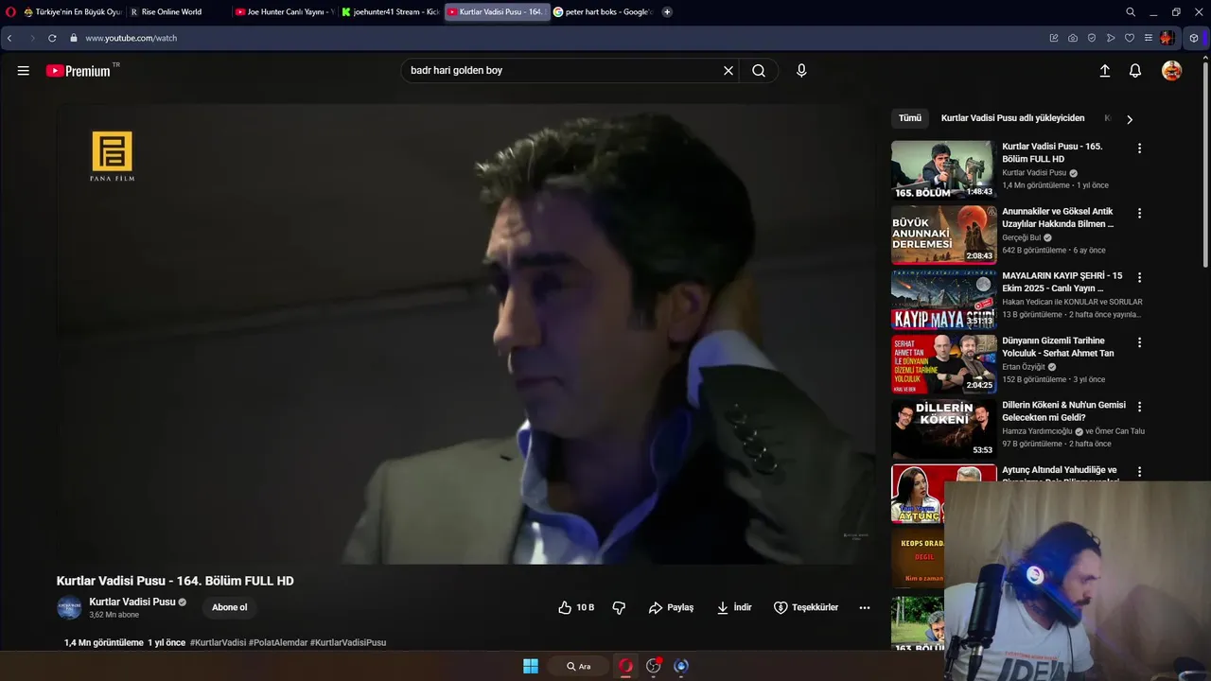The height and width of the screenshot is (681, 1211).
Task: Open Kayıp Maya Şehri thumbnail
Action: click(x=943, y=299)
